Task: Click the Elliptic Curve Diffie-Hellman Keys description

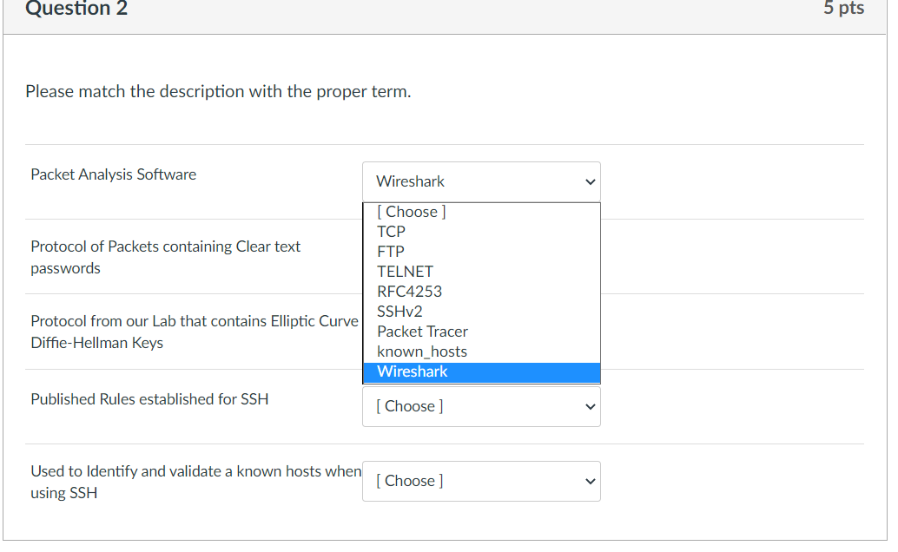Action: [194, 332]
